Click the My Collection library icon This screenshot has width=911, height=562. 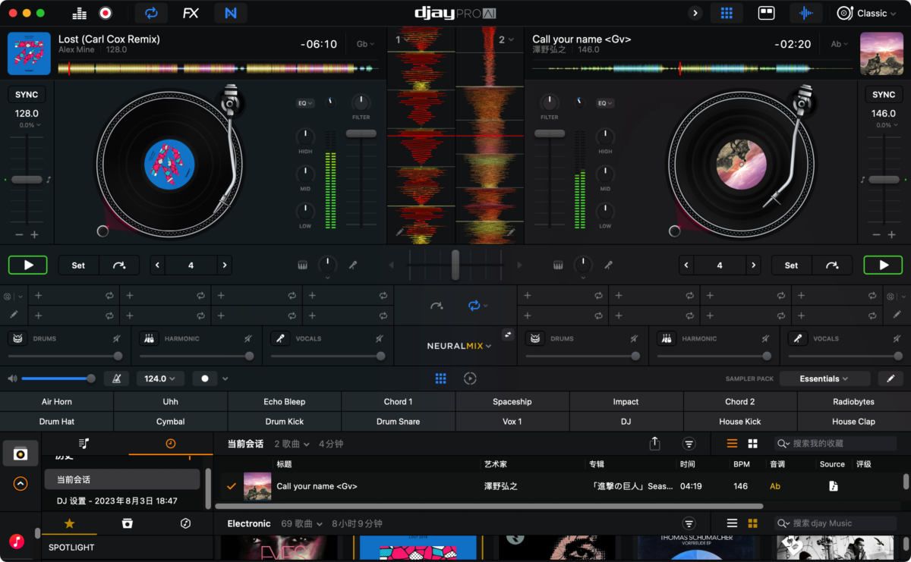point(20,454)
